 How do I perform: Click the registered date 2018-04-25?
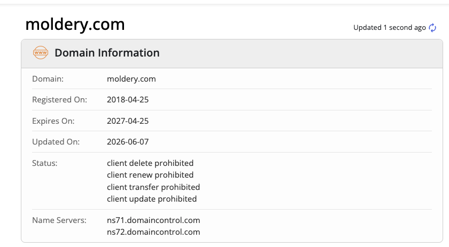[128, 99]
